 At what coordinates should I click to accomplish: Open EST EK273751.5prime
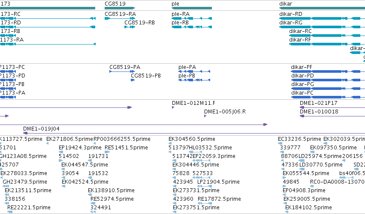196,208
